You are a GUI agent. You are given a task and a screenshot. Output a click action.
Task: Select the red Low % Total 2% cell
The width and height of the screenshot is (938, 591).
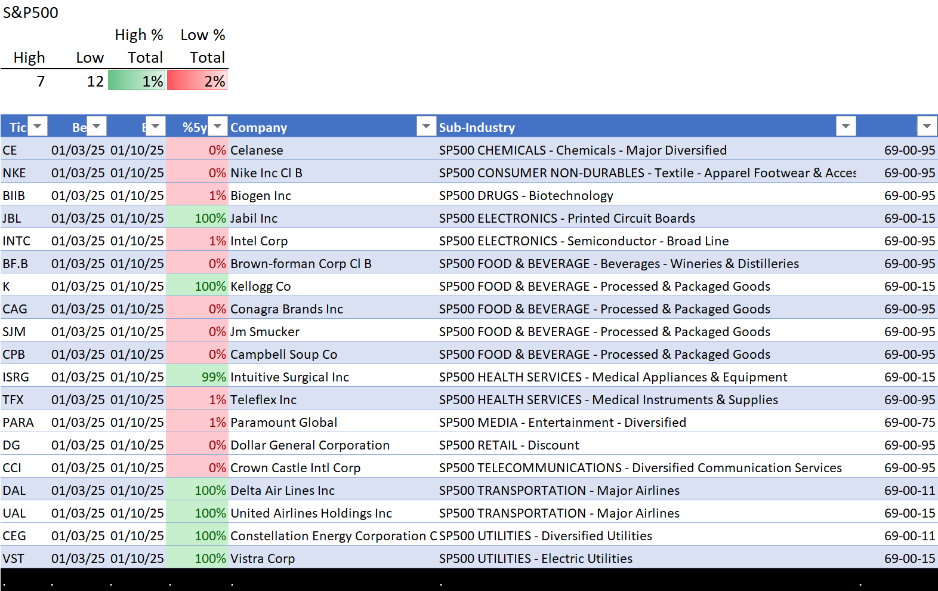point(198,81)
